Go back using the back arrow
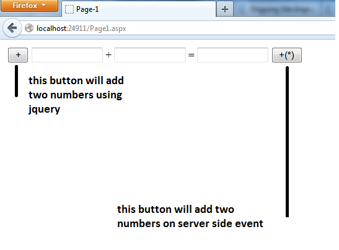 click(x=12, y=28)
